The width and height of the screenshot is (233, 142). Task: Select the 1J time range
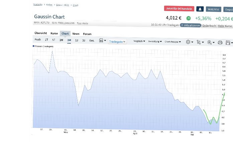(77, 40)
